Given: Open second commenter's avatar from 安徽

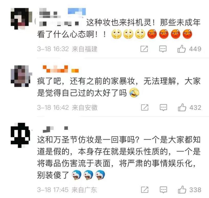Looking at the screenshot, I should [x=21, y=76].
